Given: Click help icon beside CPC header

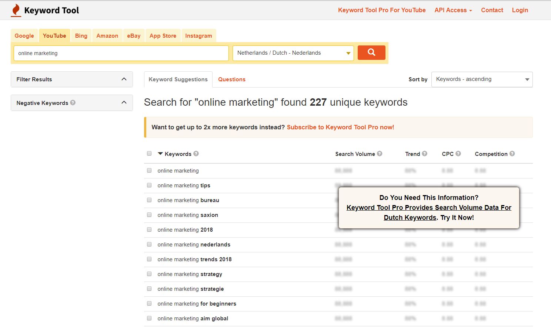Looking at the screenshot, I should pyautogui.click(x=458, y=154).
